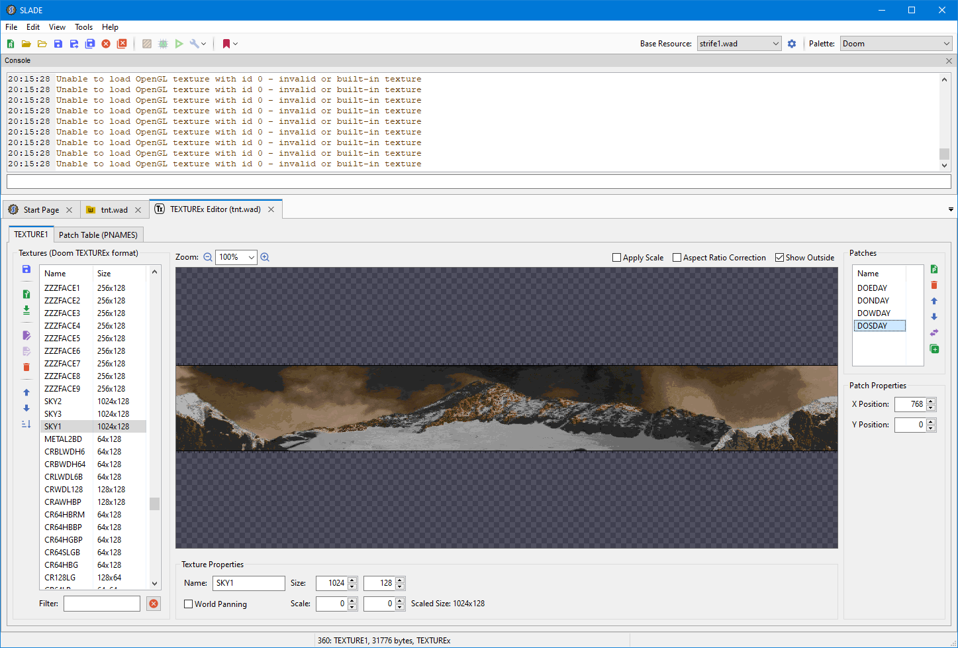Screen dimensions: 958x648
Task: Create new texture with green file icon
Action: pyautogui.click(x=26, y=294)
